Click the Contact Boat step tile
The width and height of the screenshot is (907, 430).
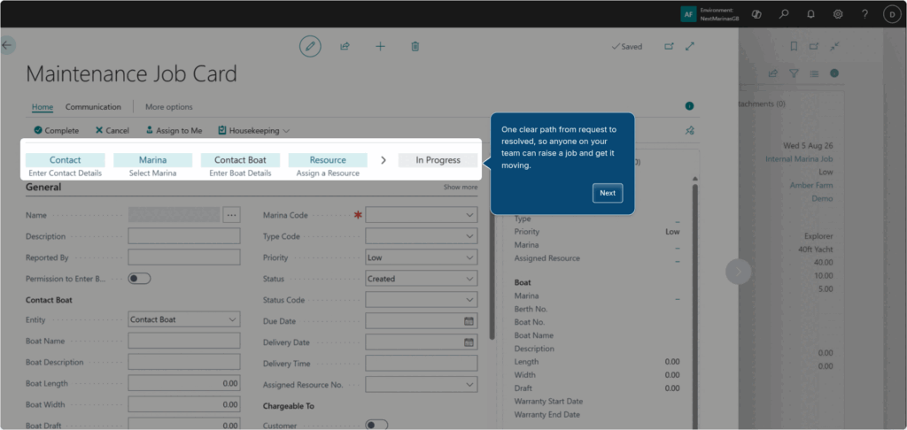[x=241, y=160]
